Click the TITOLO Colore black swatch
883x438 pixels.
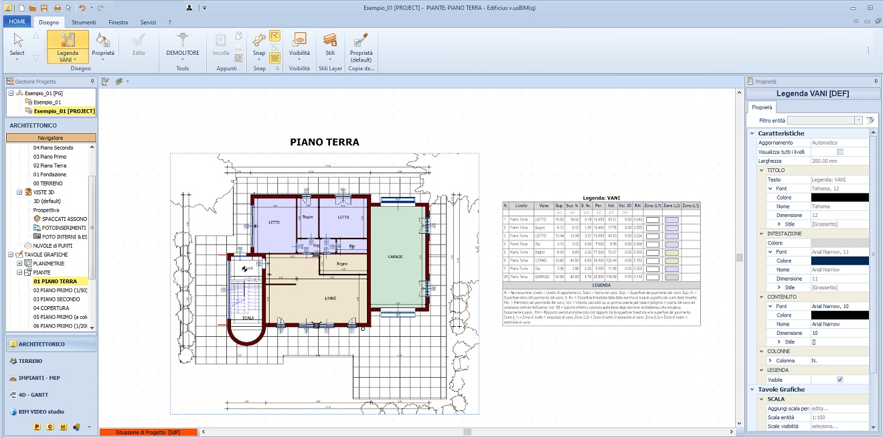coord(839,198)
